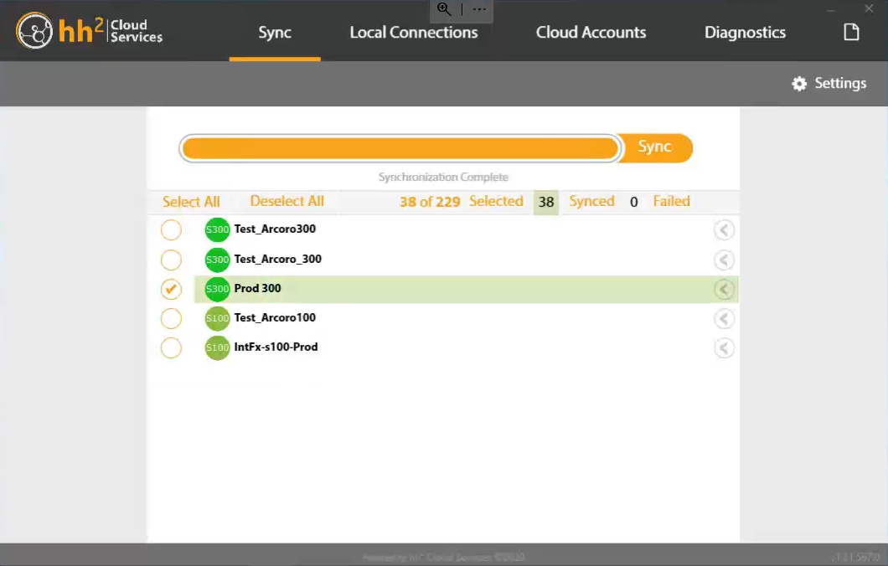Screen dimensions: 888x566
Task: Click the hh2 Cloud Services logo
Action: tap(89, 31)
